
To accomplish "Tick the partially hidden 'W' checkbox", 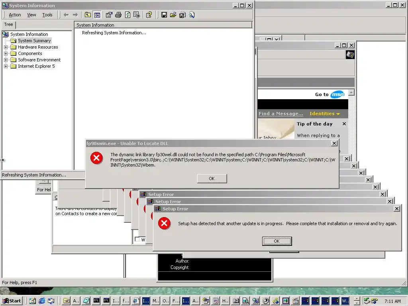I will click(137, 239).
